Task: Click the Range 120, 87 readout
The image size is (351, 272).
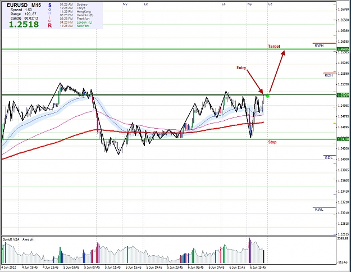Action: tap(23, 14)
